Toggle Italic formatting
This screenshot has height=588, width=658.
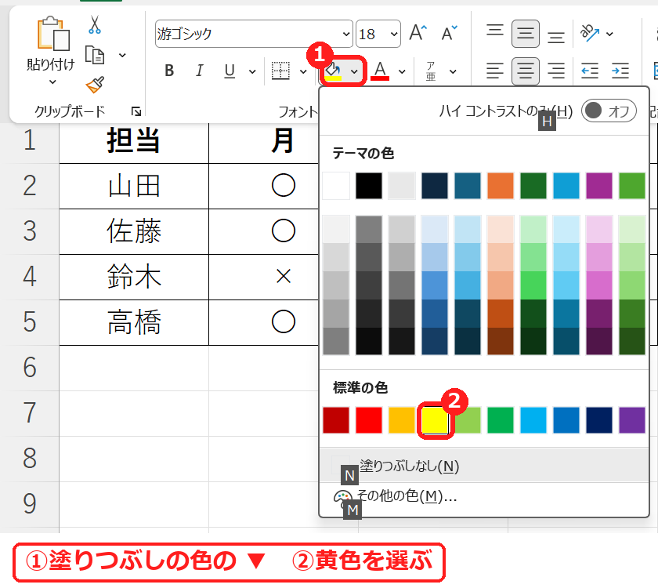[200, 71]
